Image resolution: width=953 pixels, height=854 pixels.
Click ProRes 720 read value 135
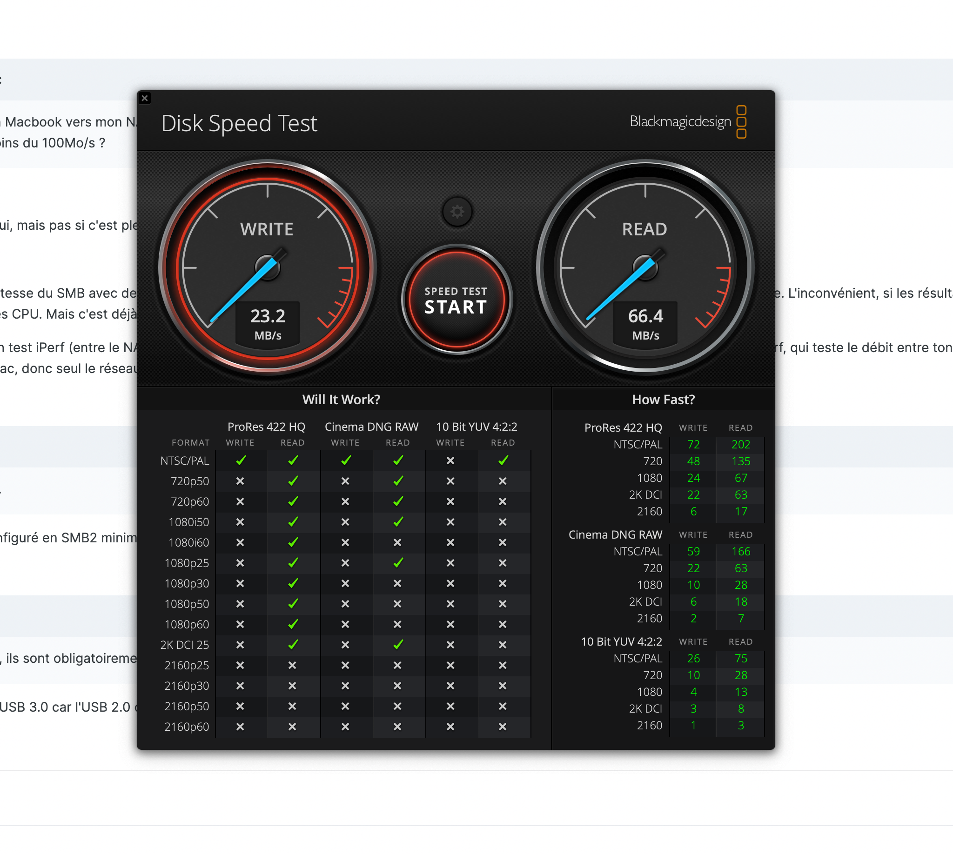[741, 461]
